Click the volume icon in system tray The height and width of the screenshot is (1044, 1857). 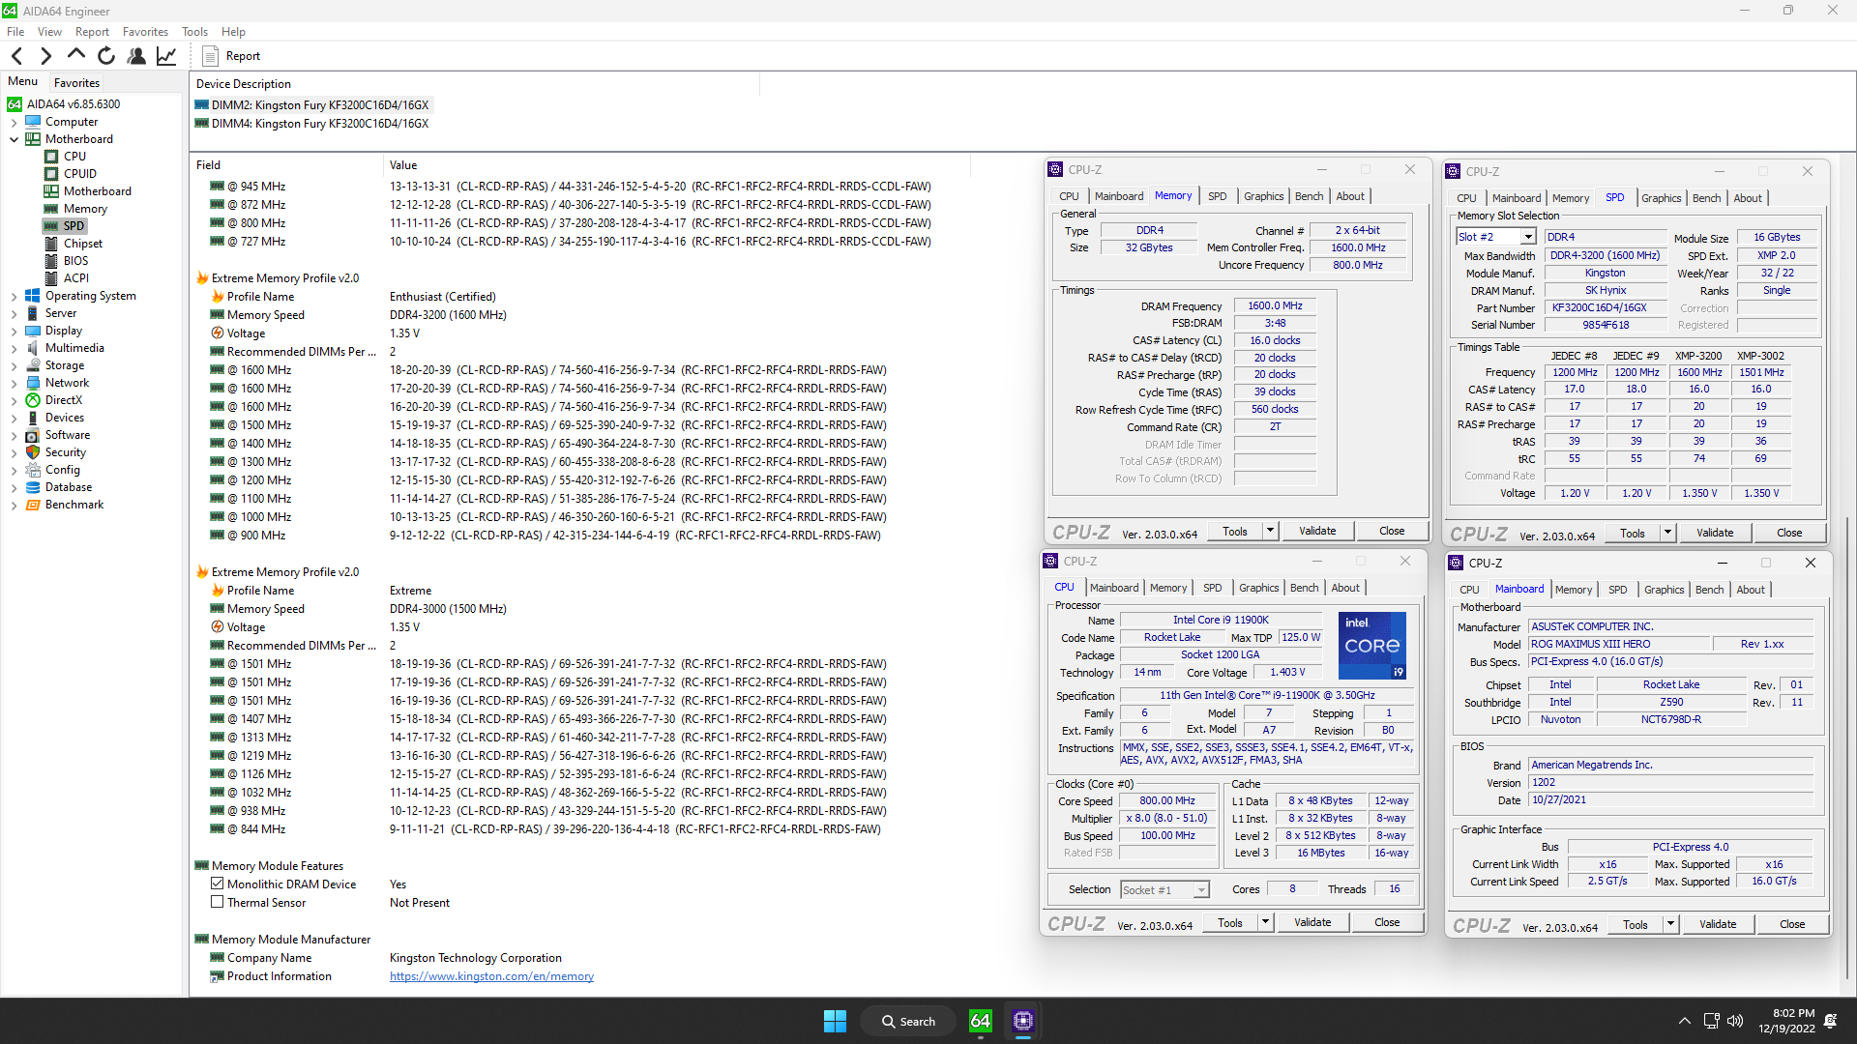[x=1735, y=1021]
